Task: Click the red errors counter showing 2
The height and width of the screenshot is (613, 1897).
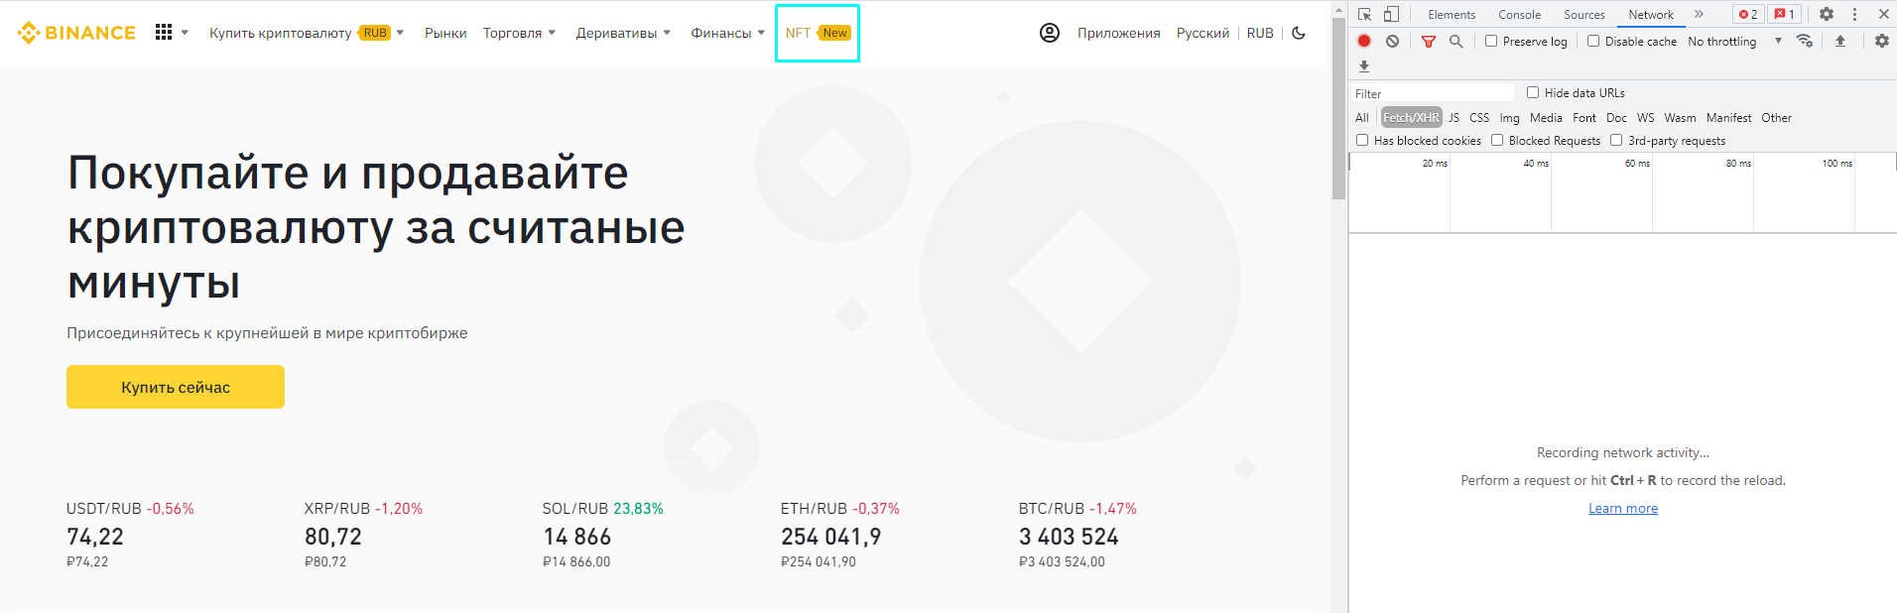Action: (x=1748, y=14)
